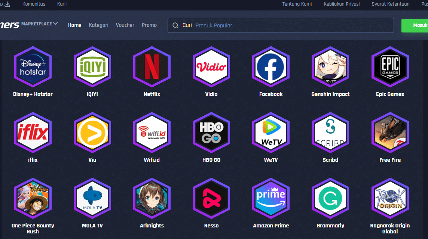428x239 pixels.
Task: Select the Wifi.id product icon
Action: pyautogui.click(x=152, y=133)
